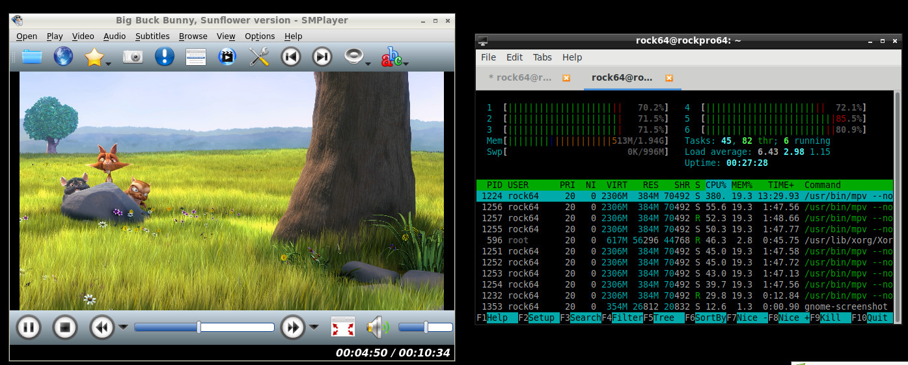The image size is (908, 365).
Task: Expand the favorites star dropdown arrow
Action: pyautogui.click(x=109, y=64)
